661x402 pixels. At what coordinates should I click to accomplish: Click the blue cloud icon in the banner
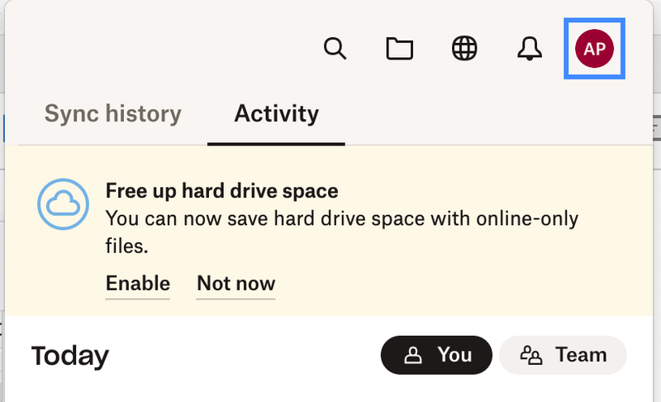pos(63,203)
